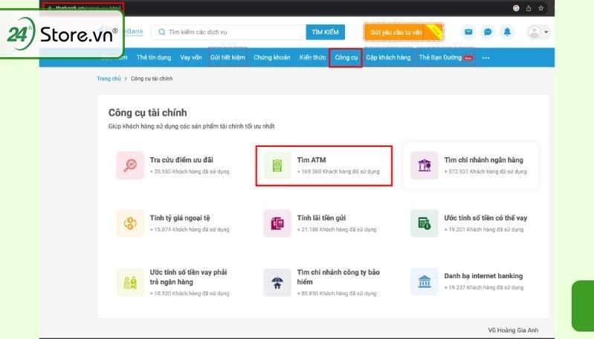Image resolution: width=594 pixels, height=339 pixels.
Task: Open Ước tính số tiền vay phải trả link
Action: pyautogui.click(x=188, y=277)
